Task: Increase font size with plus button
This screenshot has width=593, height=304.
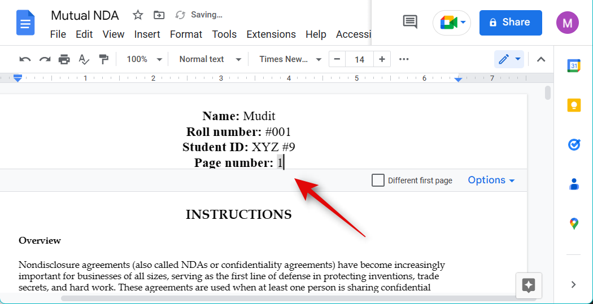Action: [x=382, y=59]
